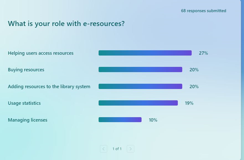Click the question title about e-resources role
244x160 pixels.
point(66,23)
